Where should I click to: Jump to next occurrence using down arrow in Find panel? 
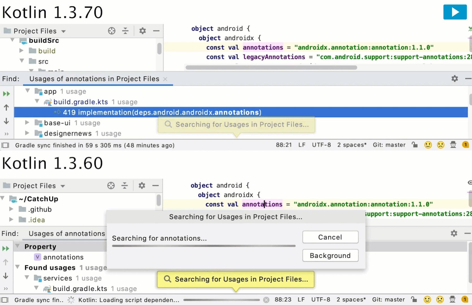pyautogui.click(x=6, y=121)
